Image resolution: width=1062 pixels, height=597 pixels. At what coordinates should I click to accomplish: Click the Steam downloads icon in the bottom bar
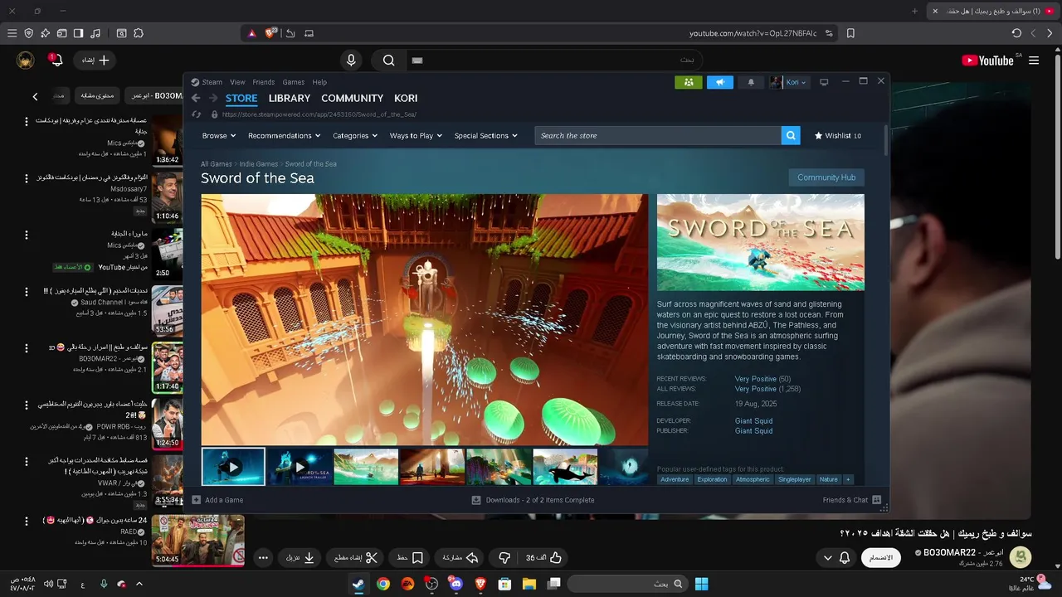coord(476,500)
